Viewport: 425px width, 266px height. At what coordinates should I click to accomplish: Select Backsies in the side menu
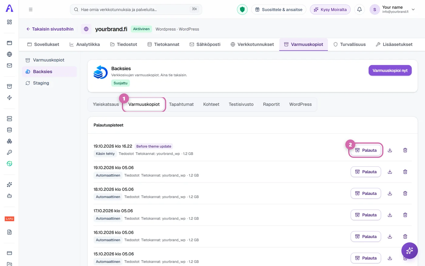(x=49, y=71)
